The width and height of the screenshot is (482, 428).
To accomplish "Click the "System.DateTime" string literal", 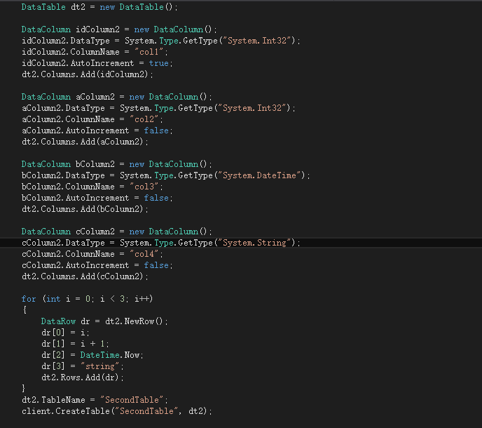I will (260, 175).
